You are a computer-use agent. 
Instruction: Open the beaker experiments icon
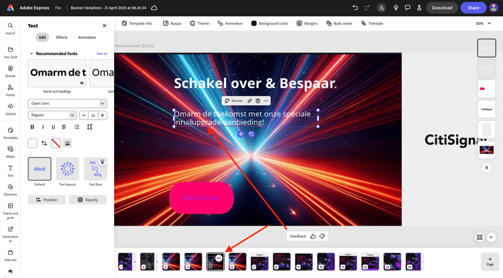[x=419, y=7]
